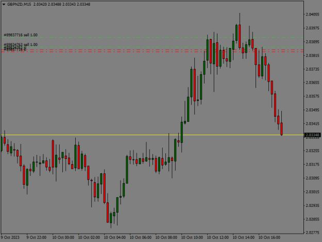The height and width of the screenshot is (242, 322).
Task: Click price scale label 2.02935
Action: click(313, 205)
